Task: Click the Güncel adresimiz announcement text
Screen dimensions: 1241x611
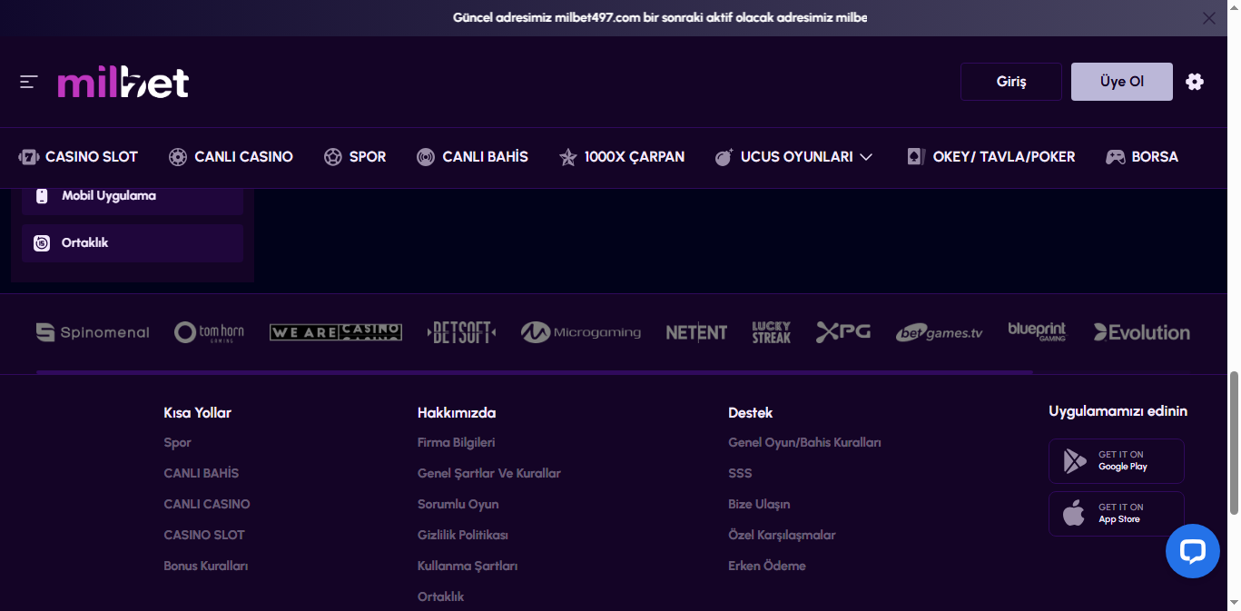Action: [660, 18]
